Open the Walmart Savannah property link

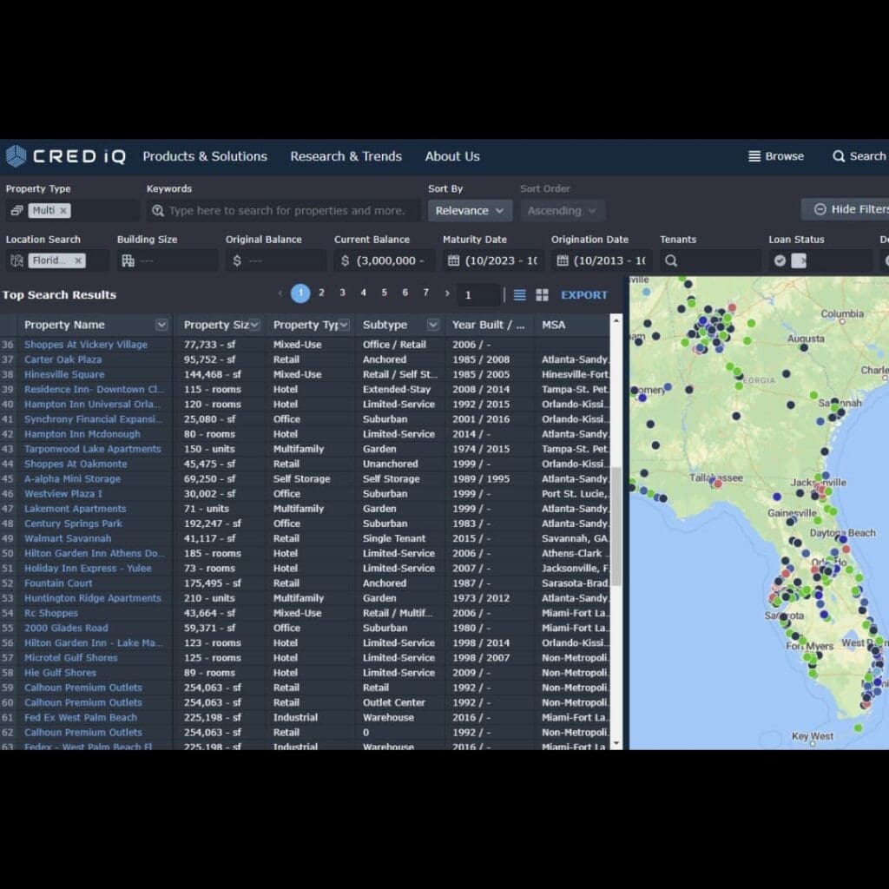(x=67, y=538)
